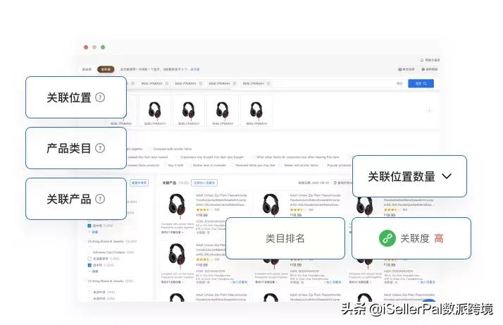Click the help icon beside 产品类目
The height and width of the screenshot is (325, 503).
tap(100, 148)
